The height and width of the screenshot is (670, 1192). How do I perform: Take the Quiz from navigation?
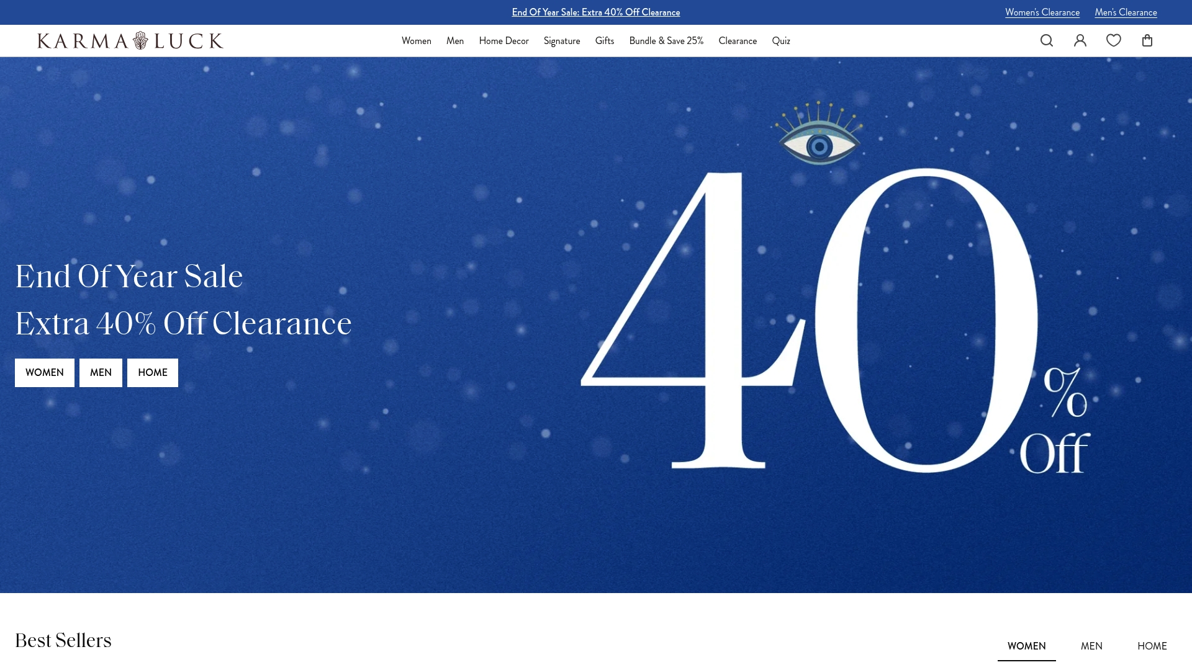781,41
